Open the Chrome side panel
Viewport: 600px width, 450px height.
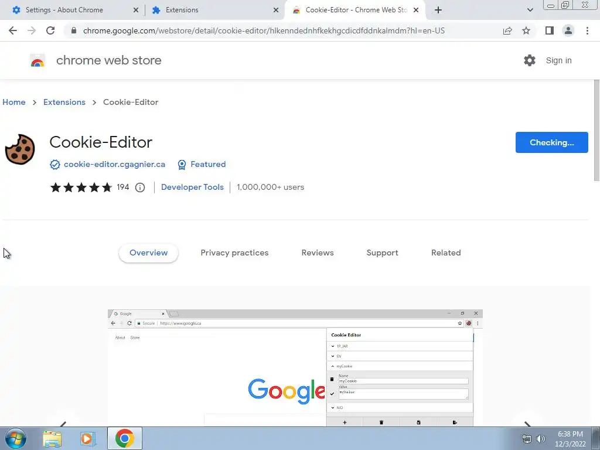(550, 30)
